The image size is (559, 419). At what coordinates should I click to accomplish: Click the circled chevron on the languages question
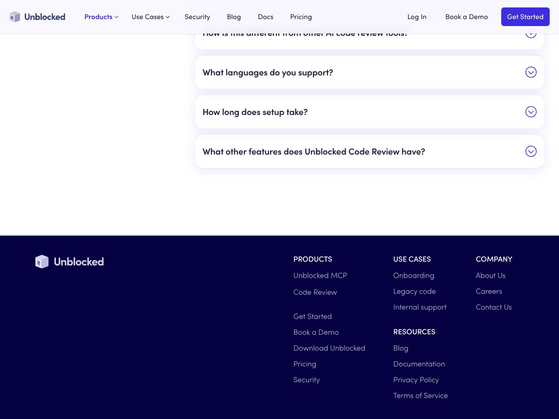(531, 72)
